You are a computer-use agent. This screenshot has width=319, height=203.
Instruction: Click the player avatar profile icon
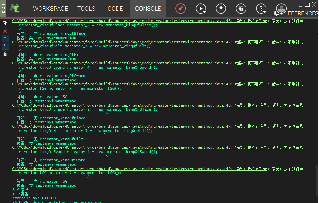pos(281,8)
